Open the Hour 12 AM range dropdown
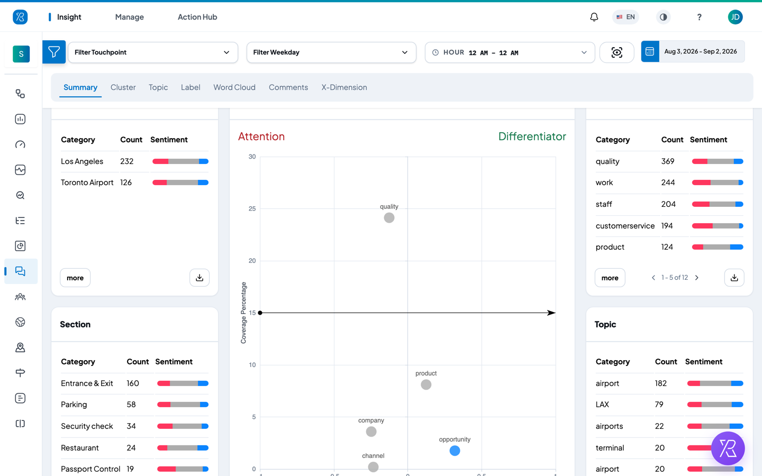This screenshot has height=476, width=762. 510,52
